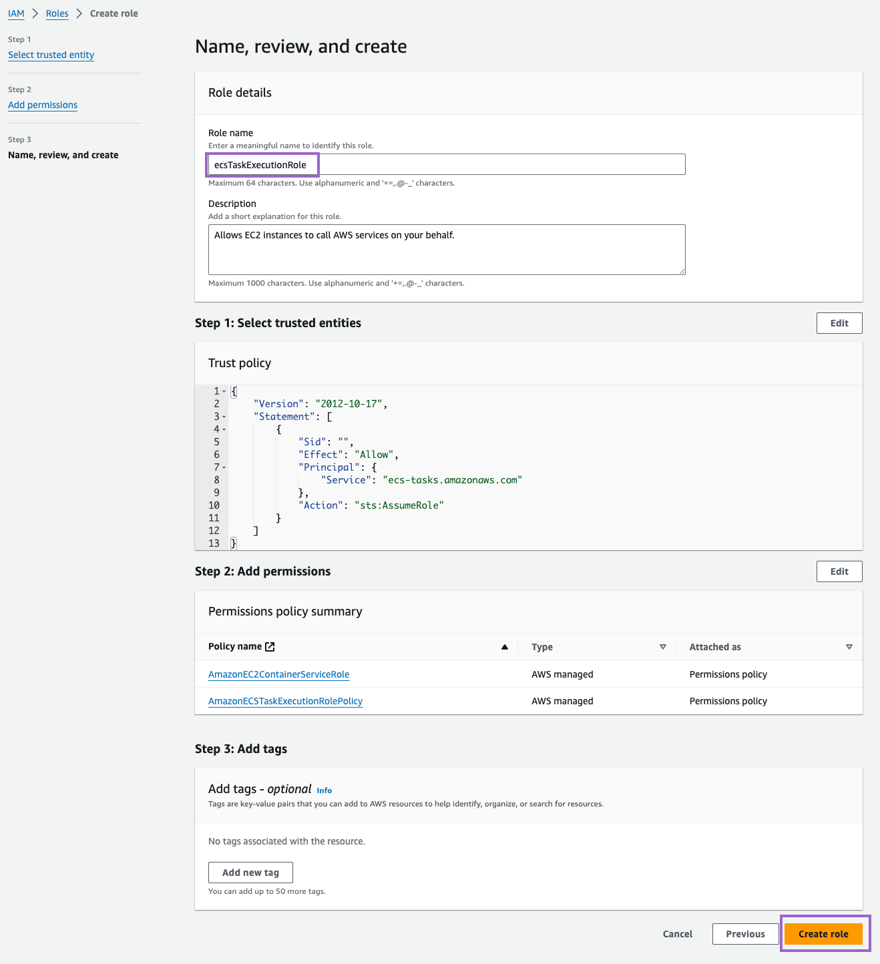The height and width of the screenshot is (964, 880).
Task: Collapse the Statement fold on line 3
Action: (224, 417)
